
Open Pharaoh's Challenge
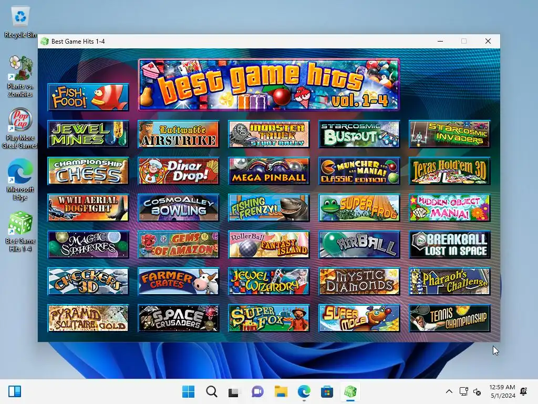450,281
